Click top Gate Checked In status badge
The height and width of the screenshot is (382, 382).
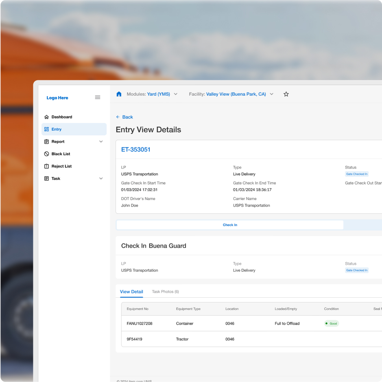pos(357,174)
